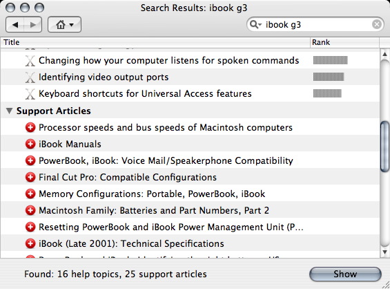Screen dimensions: 390x289
Task: Click X icon for 'Changing how your computer listens'
Action: click(x=30, y=61)
